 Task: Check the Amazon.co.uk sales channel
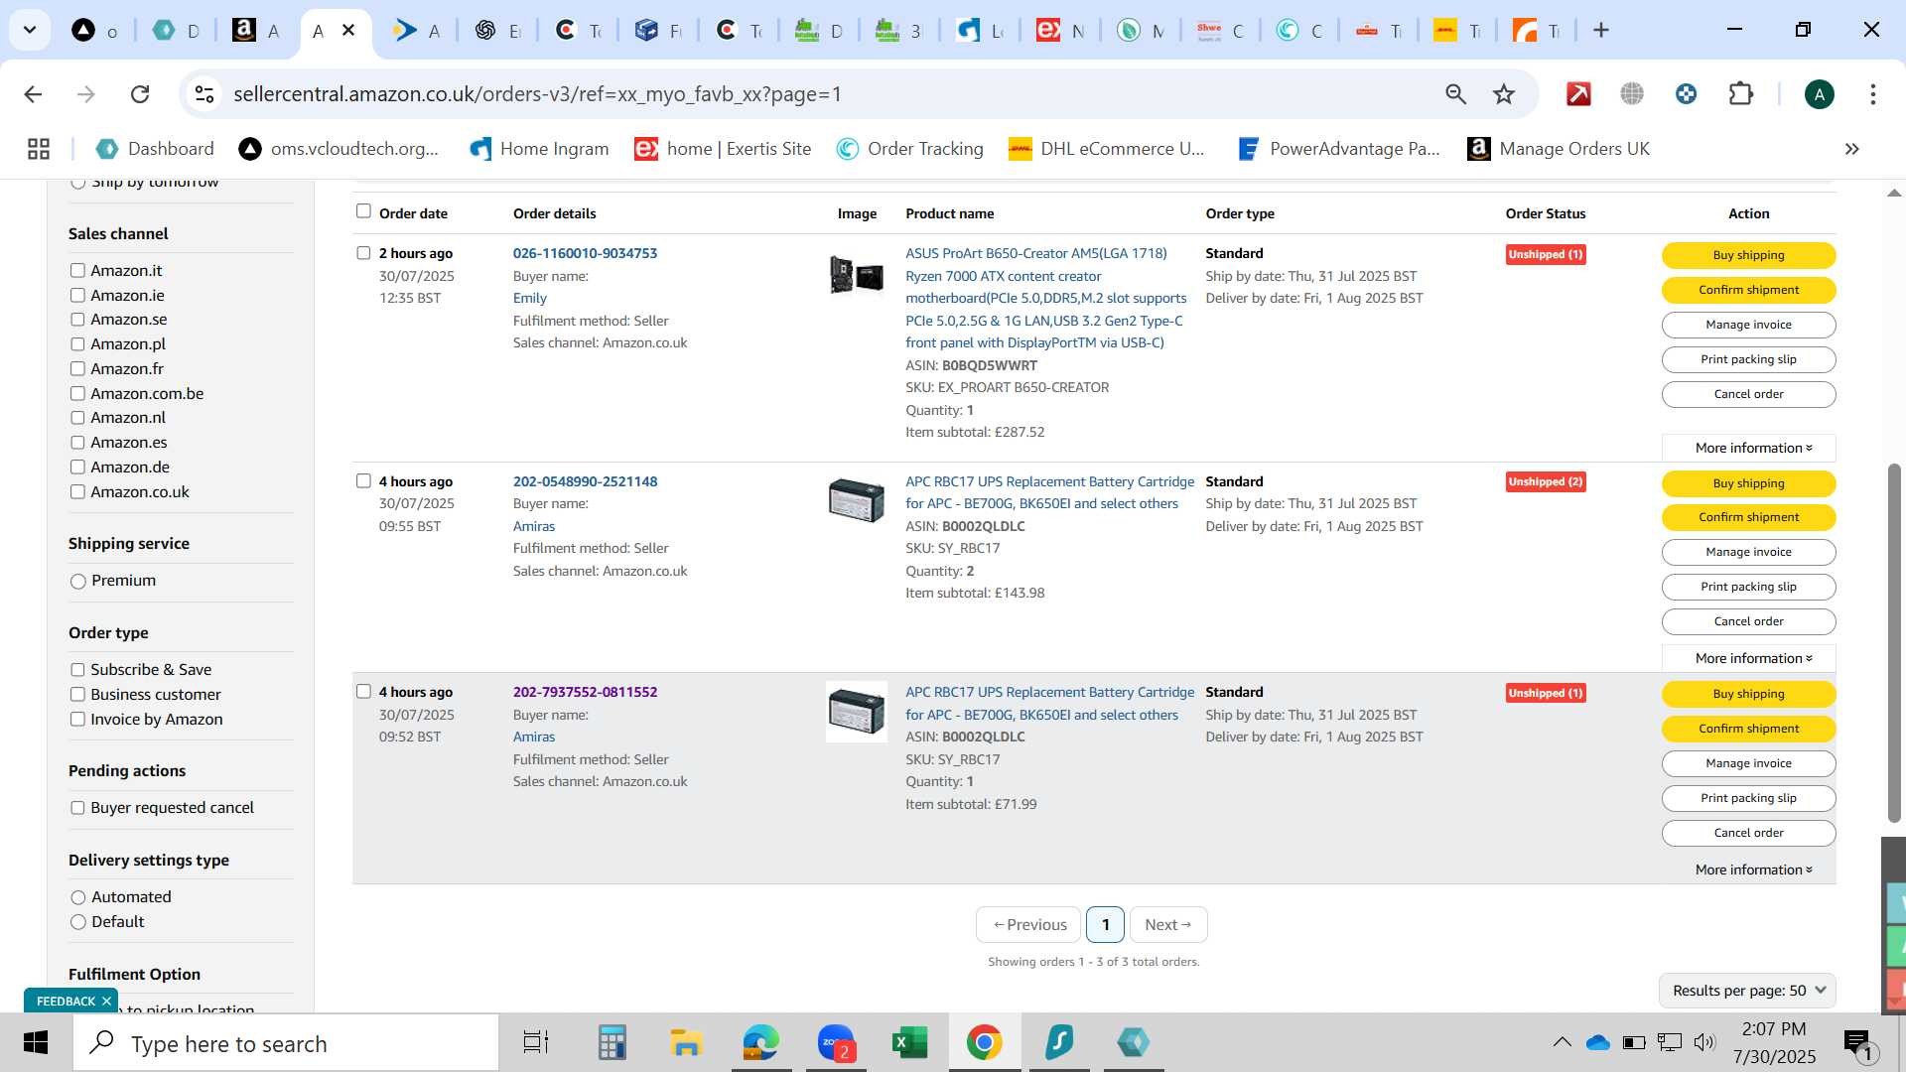click(x=77, y=492)
